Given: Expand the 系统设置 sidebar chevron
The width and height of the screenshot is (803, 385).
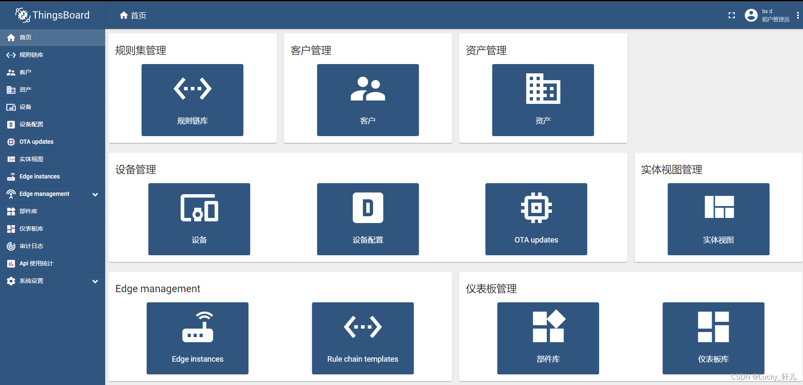Looking at the screenshot, I should pos(95,281).
